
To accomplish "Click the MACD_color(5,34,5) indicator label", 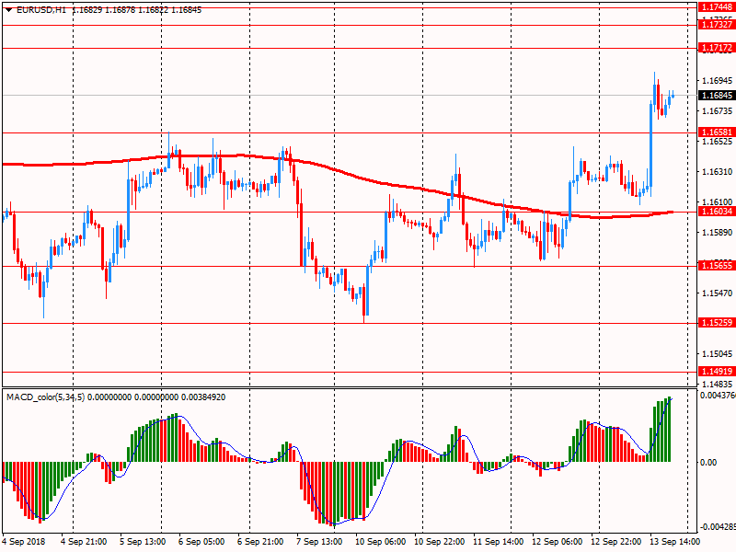I will pos(45,397).
